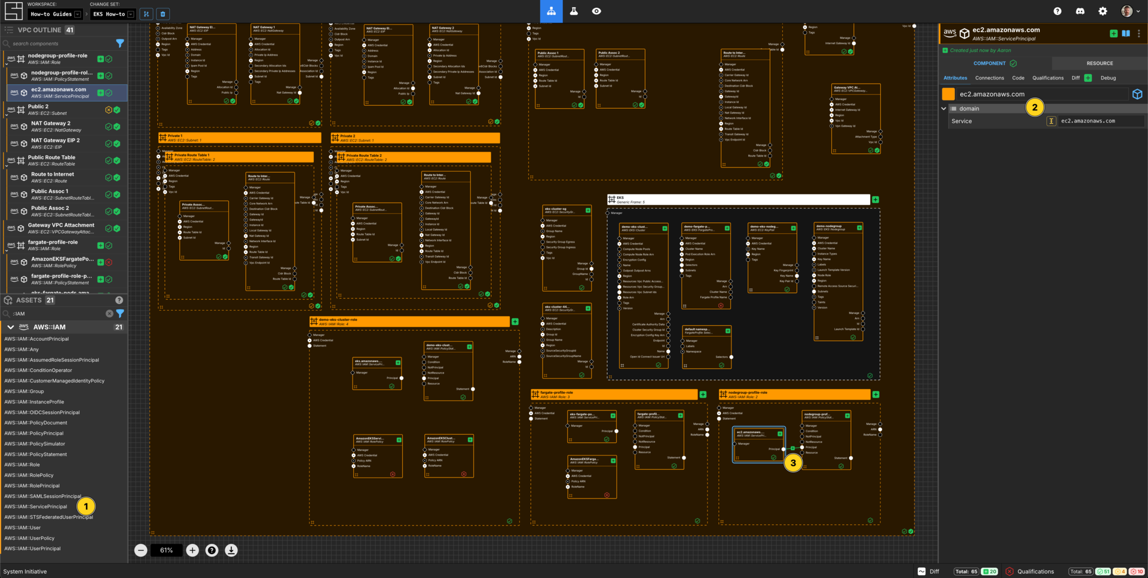Open the Connections tab

[990, 78]
